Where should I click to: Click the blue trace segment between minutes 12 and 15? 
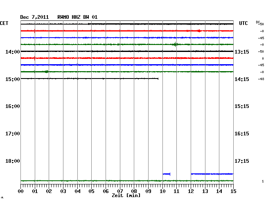(x=212, y=174)
